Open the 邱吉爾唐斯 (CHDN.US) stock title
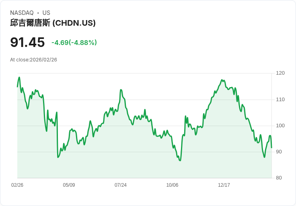The width and height of the screenshot is (296, 206). pos(53,23)
